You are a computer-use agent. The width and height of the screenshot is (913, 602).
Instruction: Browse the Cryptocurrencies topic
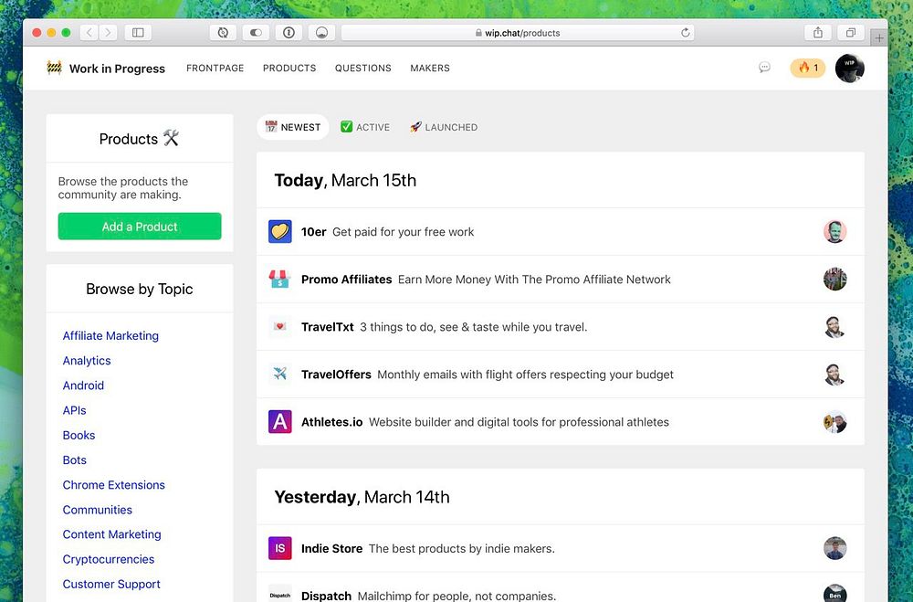109,559
